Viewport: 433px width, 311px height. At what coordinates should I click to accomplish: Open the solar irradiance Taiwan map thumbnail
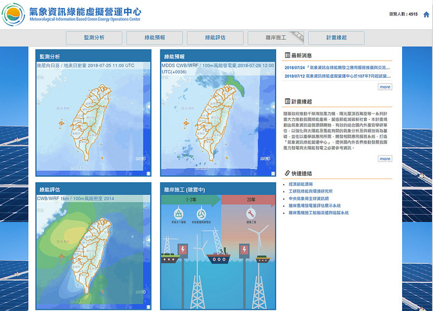pos(93,118)
